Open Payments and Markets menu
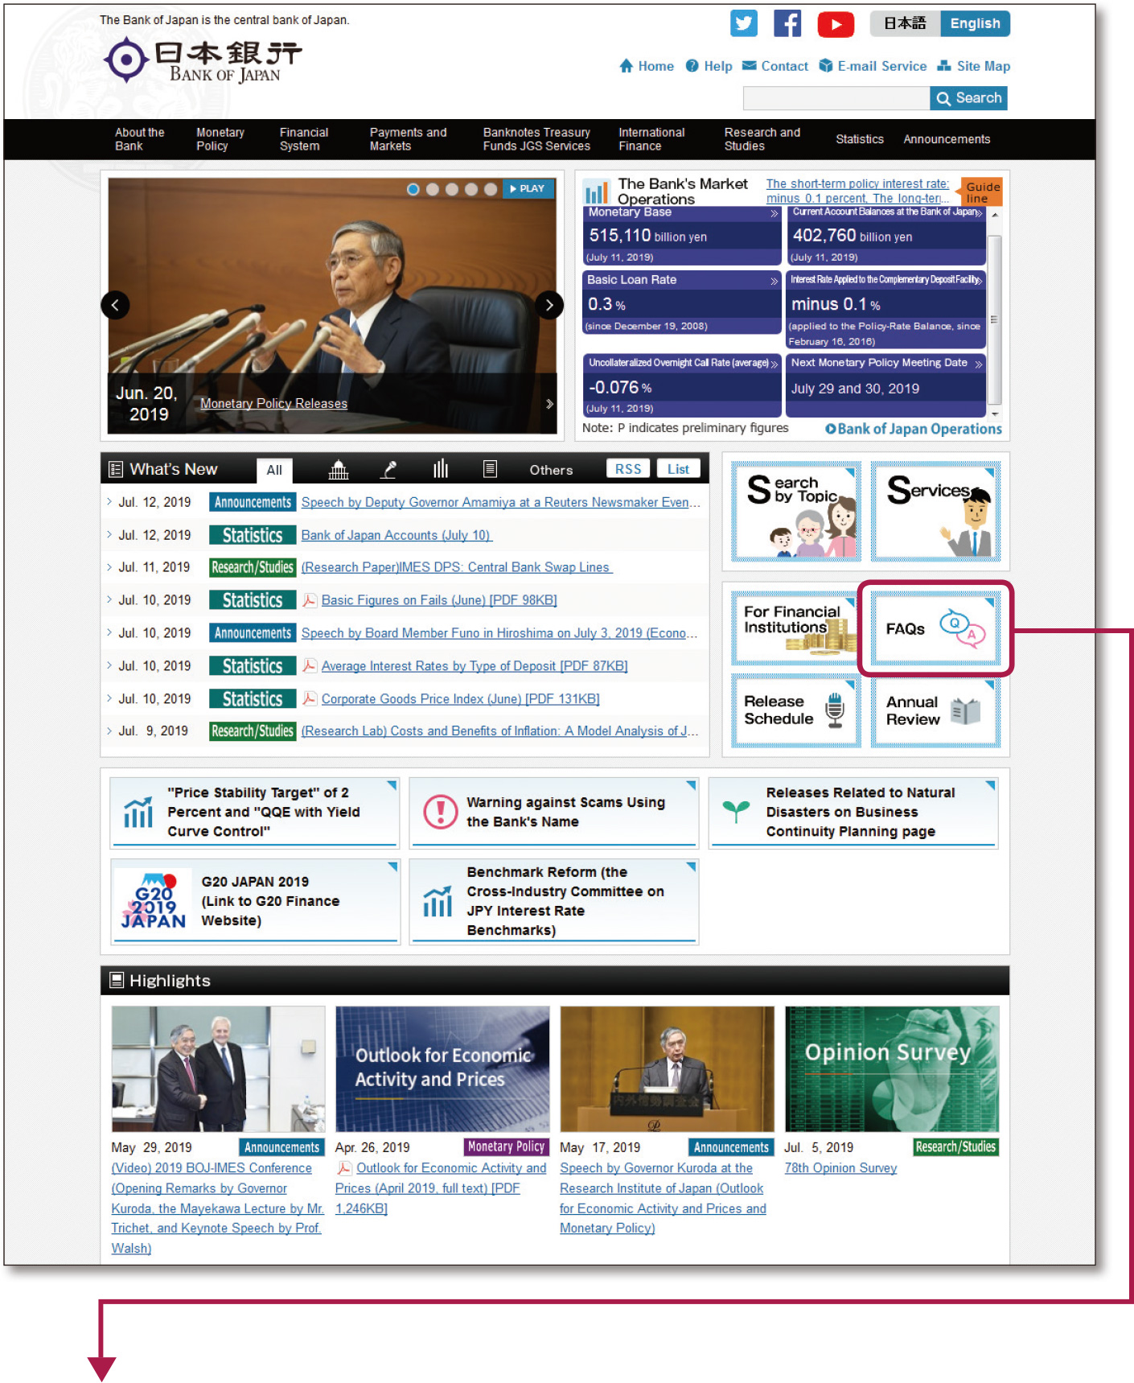Viewport: 1134px width, 1383px height. click(408, 139)
